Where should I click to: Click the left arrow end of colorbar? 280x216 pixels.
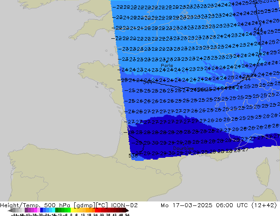[x=10, y=210]
